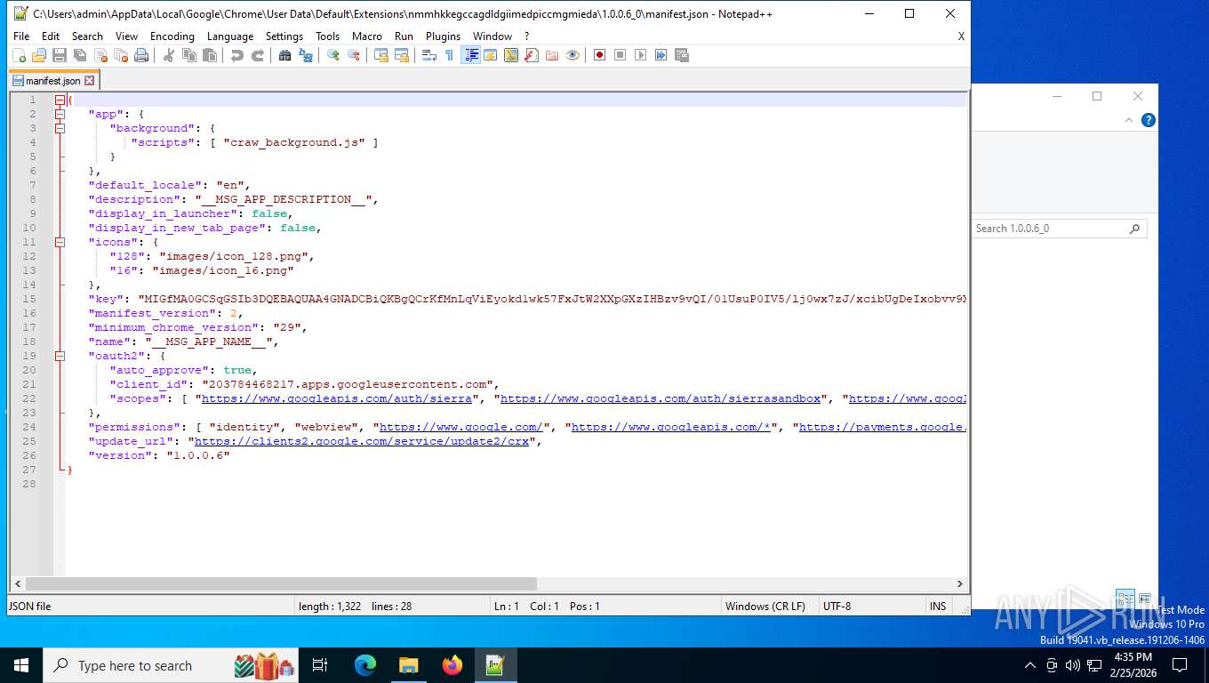1209x683 pixels.
Task: Toggle the Indent guide toolbar button
Action: coord(470,55)
